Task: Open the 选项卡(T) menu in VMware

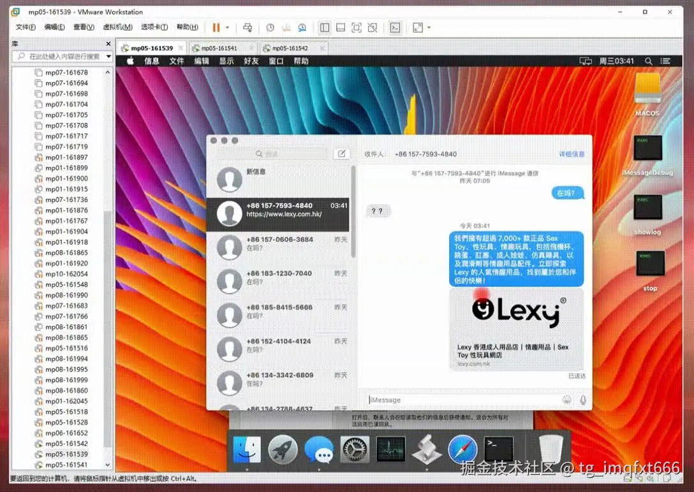Action: coord(154,27)
